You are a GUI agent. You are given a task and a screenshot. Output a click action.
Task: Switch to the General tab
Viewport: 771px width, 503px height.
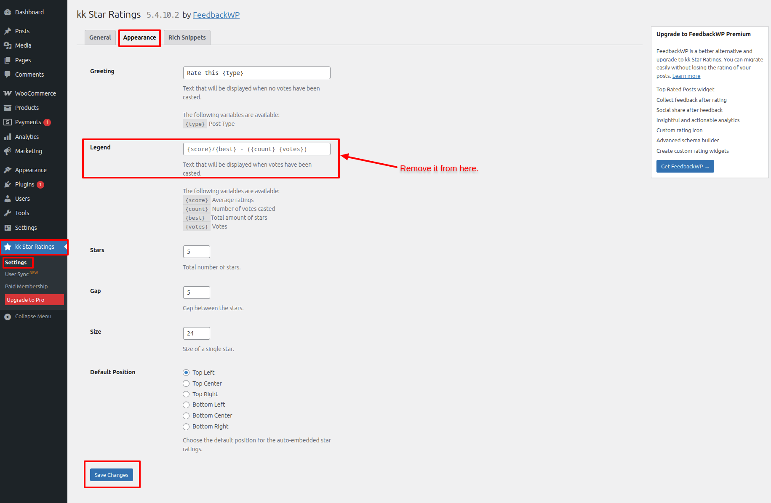point(100,37)
